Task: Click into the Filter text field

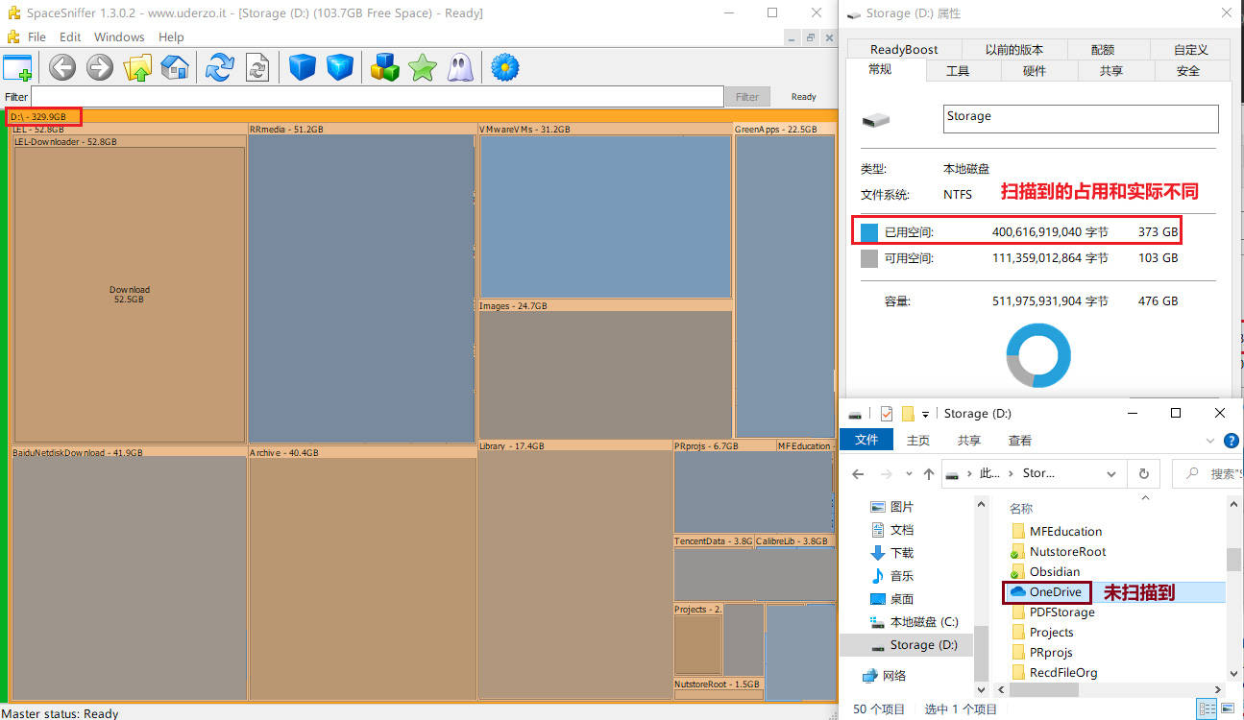Action: coord(377,96)
